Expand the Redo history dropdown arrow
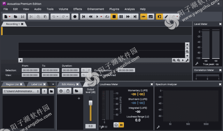Image resolution: width=223 pixels, height=131 pixels. [x=67, y=17]
